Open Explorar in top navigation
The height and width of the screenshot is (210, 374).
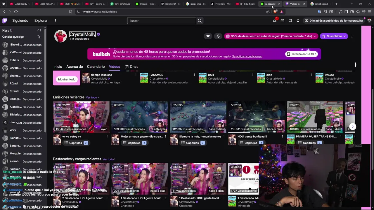coord(41,20)
